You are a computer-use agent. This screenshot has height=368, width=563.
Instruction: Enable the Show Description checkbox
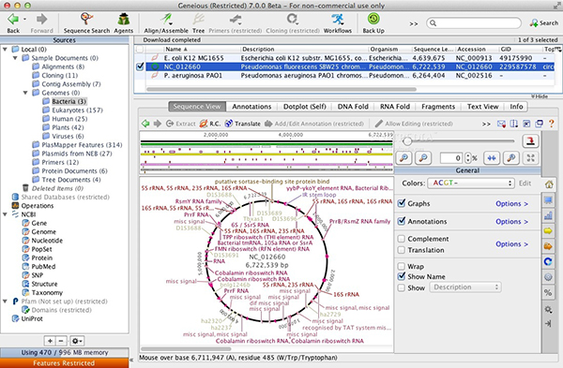(x=402, y=287)
